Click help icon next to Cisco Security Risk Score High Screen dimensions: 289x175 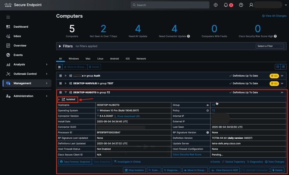point(275,36)
